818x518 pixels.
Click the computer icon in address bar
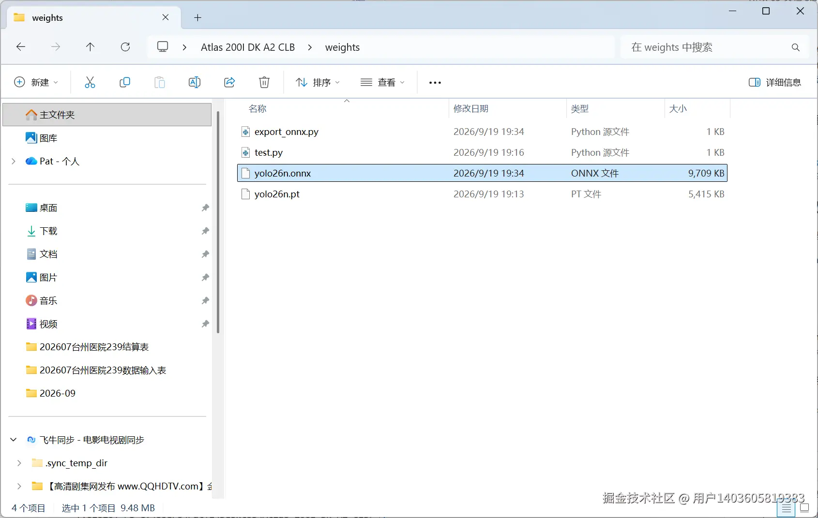[x=163, y=47]
